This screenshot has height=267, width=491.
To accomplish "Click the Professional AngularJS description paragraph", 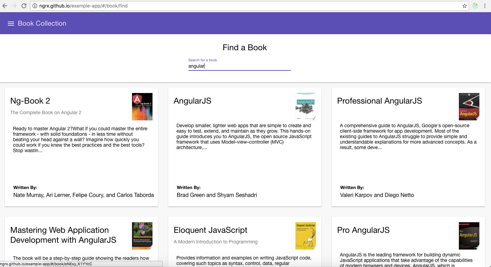I will point(408,136).
